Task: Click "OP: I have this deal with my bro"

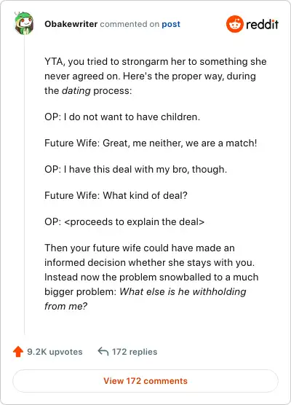Action: click(x=136, y=170)
